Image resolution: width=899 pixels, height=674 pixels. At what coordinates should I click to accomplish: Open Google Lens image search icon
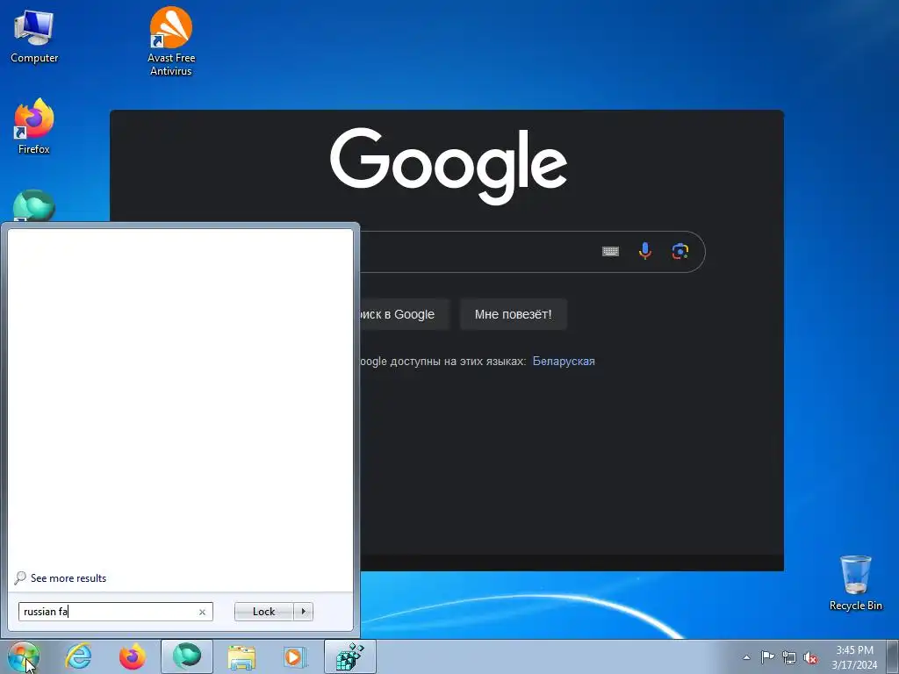pyautogui.click(x=680, y=251)
